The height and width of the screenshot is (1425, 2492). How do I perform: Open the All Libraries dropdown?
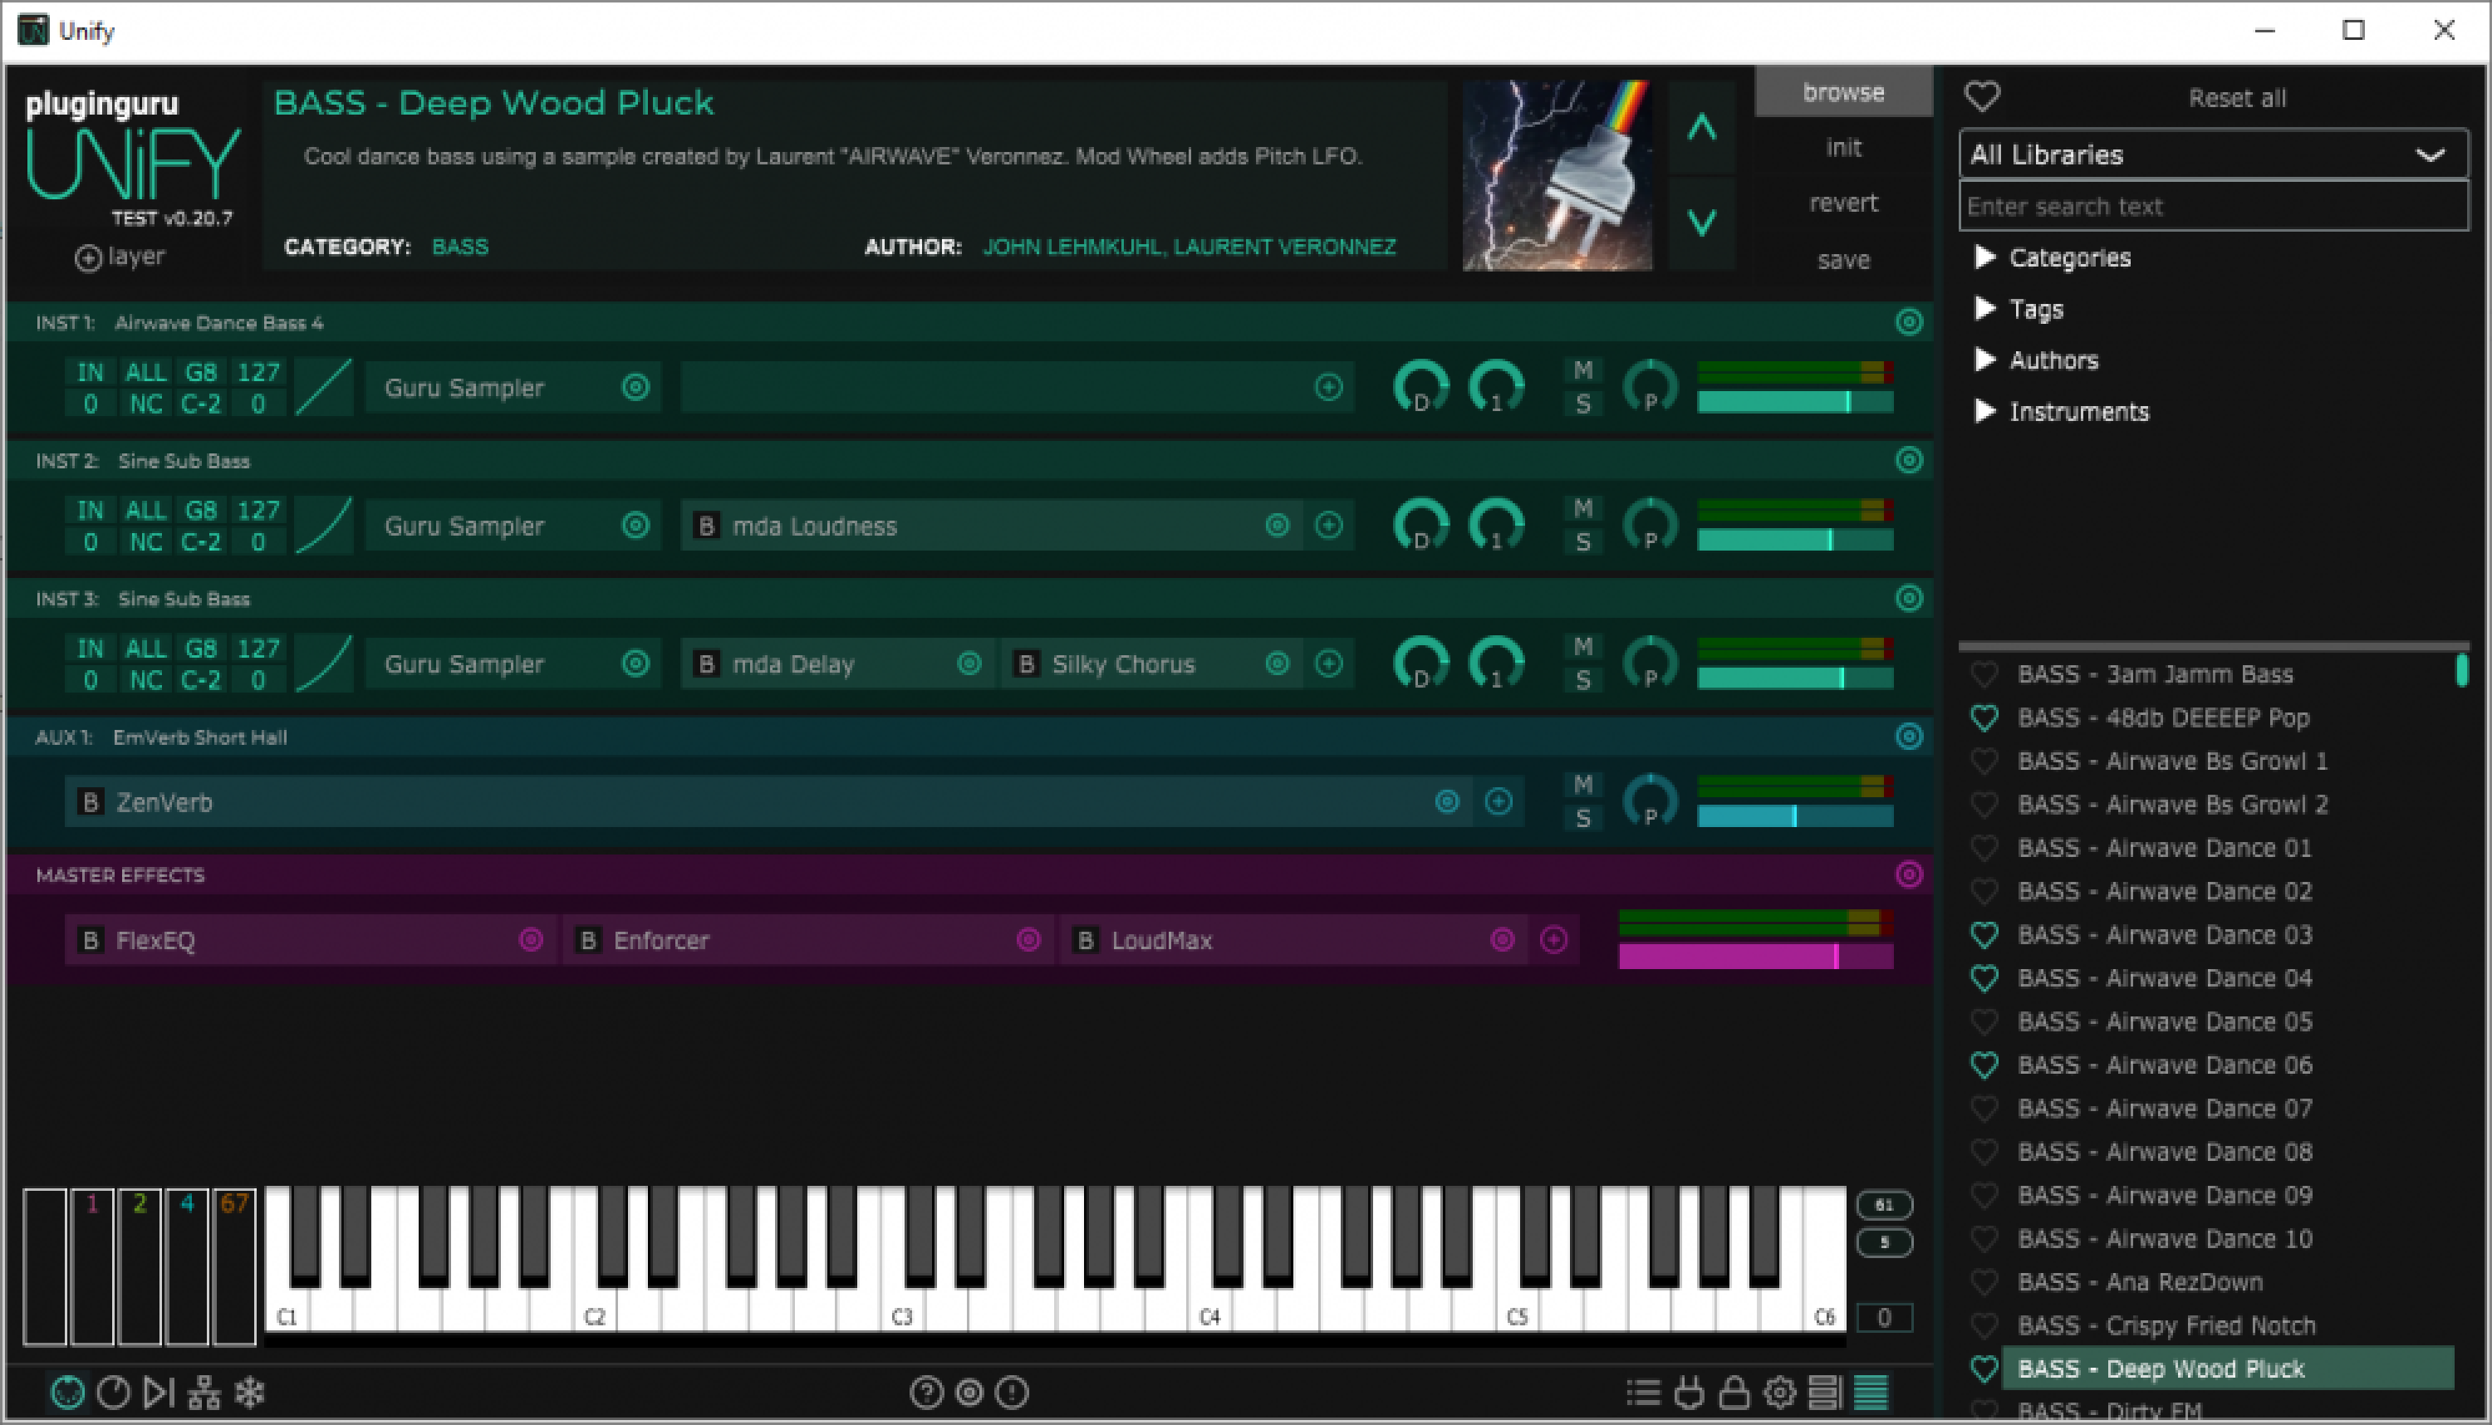pyautogui.click(x=2212, y=154)
